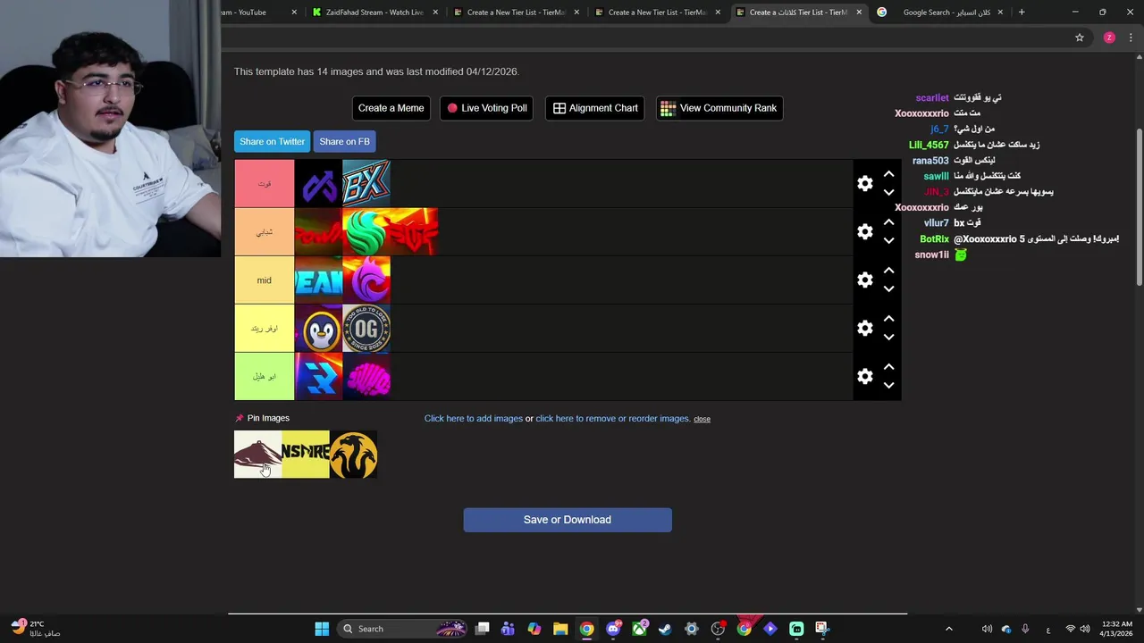This screenshot has width=1144, height=643.
Task: Close the Google Search tab
Action: 1000,13
